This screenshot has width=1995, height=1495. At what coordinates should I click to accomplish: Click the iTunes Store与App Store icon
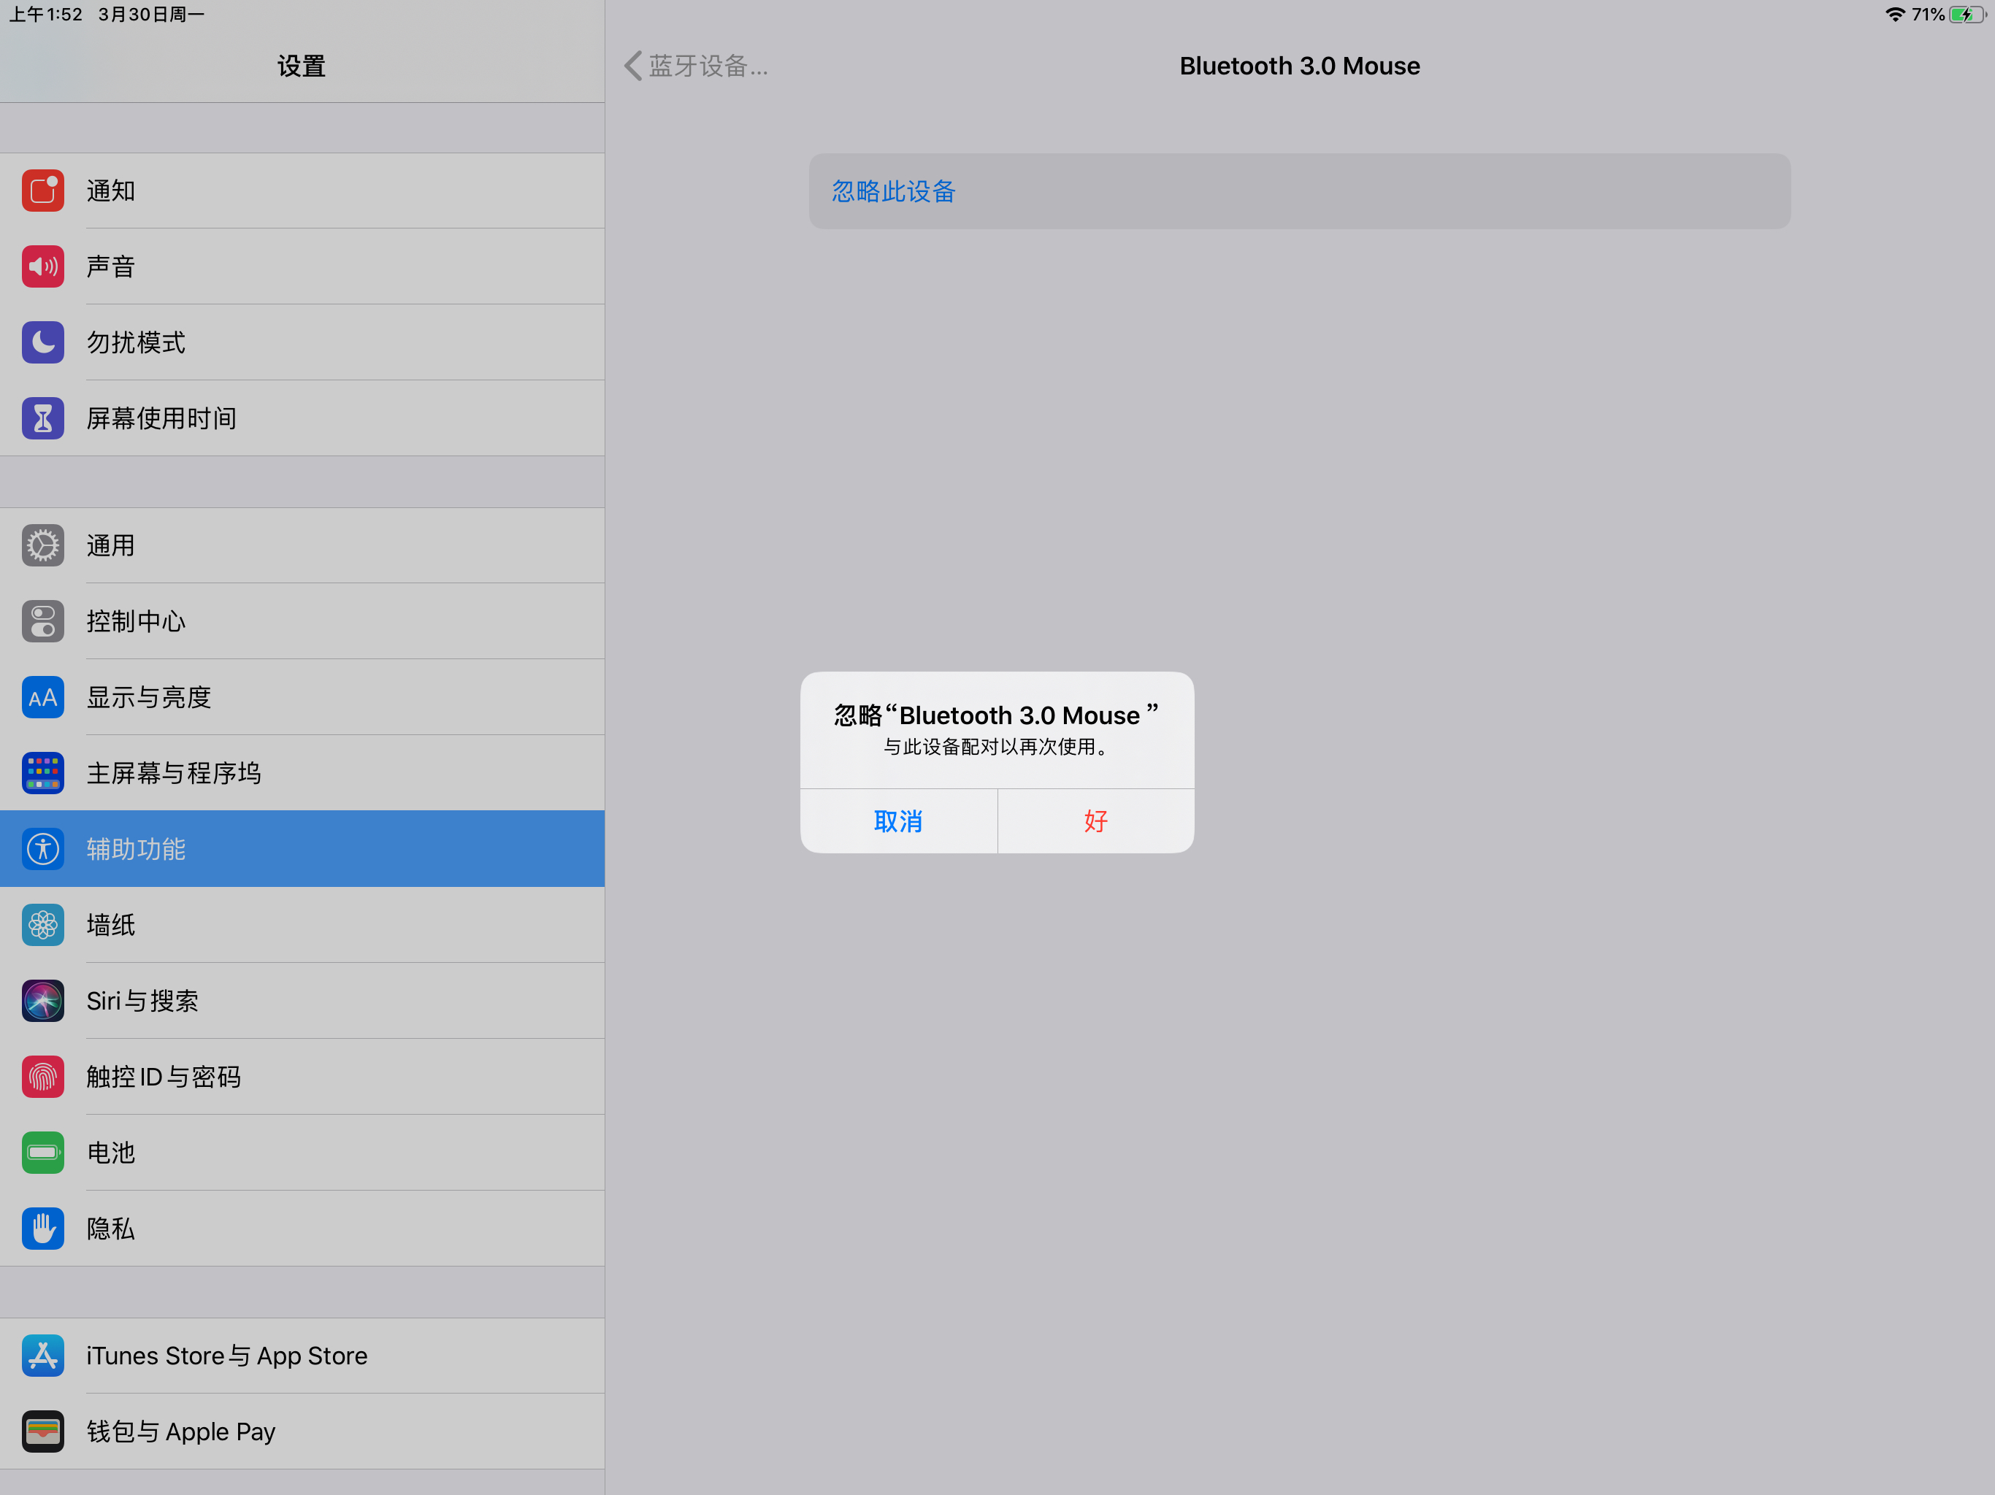coord(42,1356)
